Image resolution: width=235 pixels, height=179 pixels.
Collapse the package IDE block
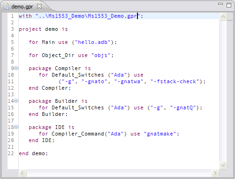point(16,127)
